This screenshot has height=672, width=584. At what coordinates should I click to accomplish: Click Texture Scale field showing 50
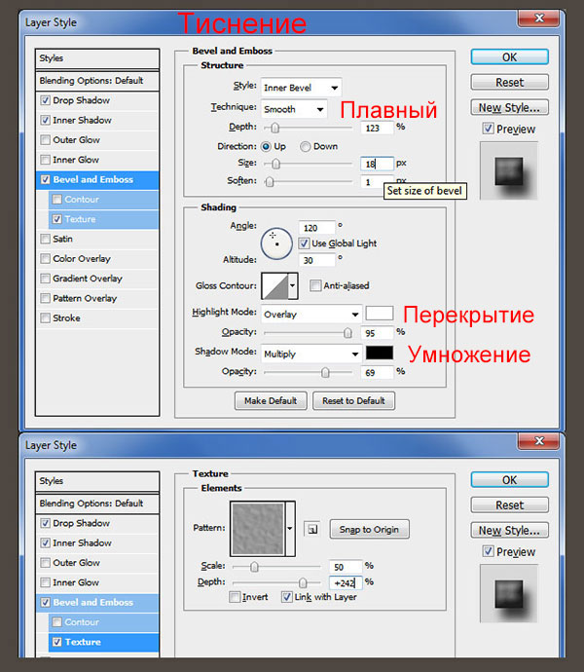pyautogui.click(x=346, y=567)
